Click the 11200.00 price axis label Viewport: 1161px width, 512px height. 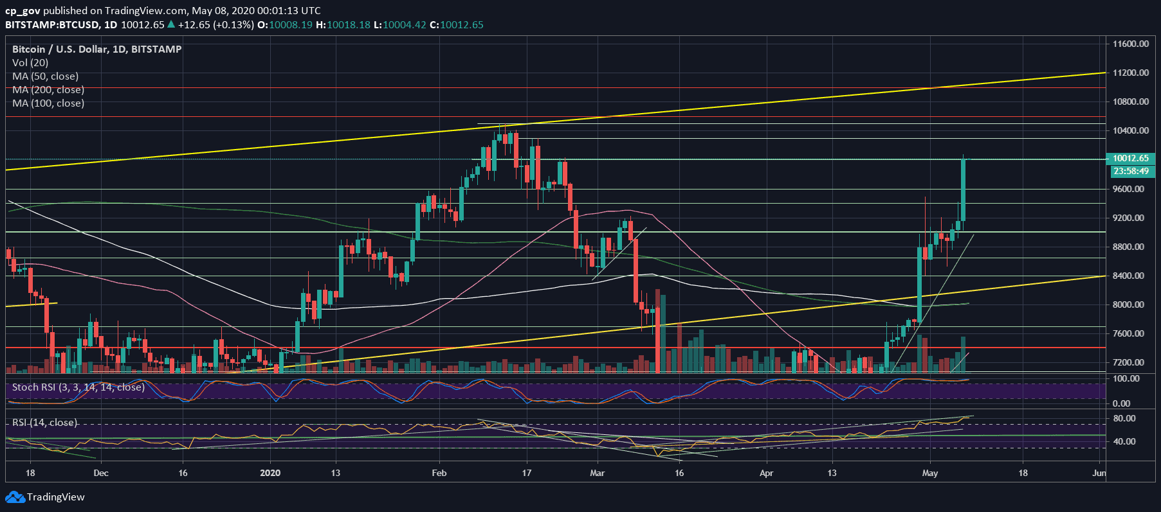pyautogui.click(x=1131, y=73)
